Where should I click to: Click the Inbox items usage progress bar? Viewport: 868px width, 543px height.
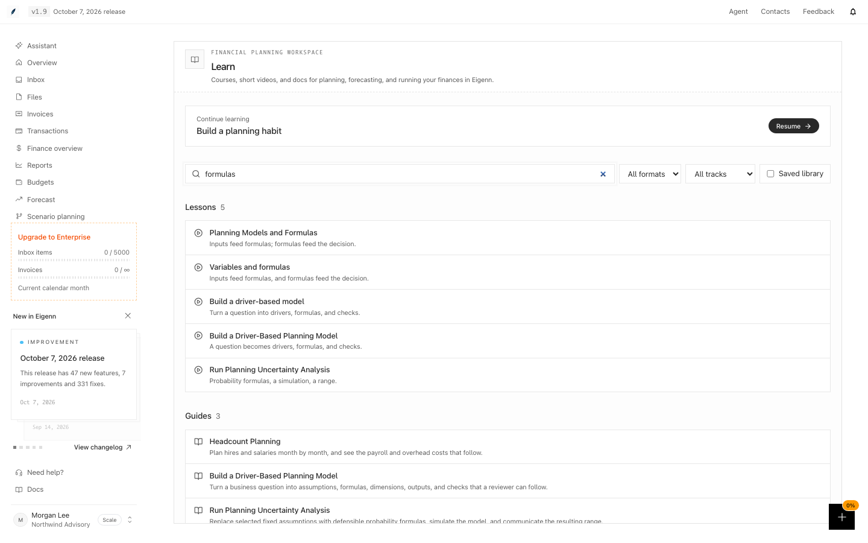(x=74, y=260)
